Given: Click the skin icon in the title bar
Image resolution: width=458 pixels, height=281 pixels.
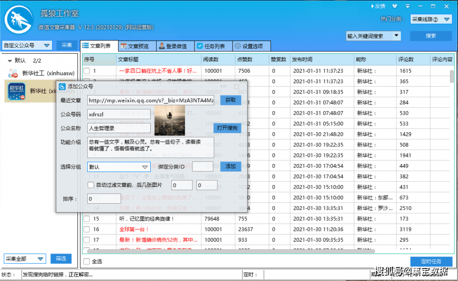Looking at the screenshot, I should tap(394, 6).
